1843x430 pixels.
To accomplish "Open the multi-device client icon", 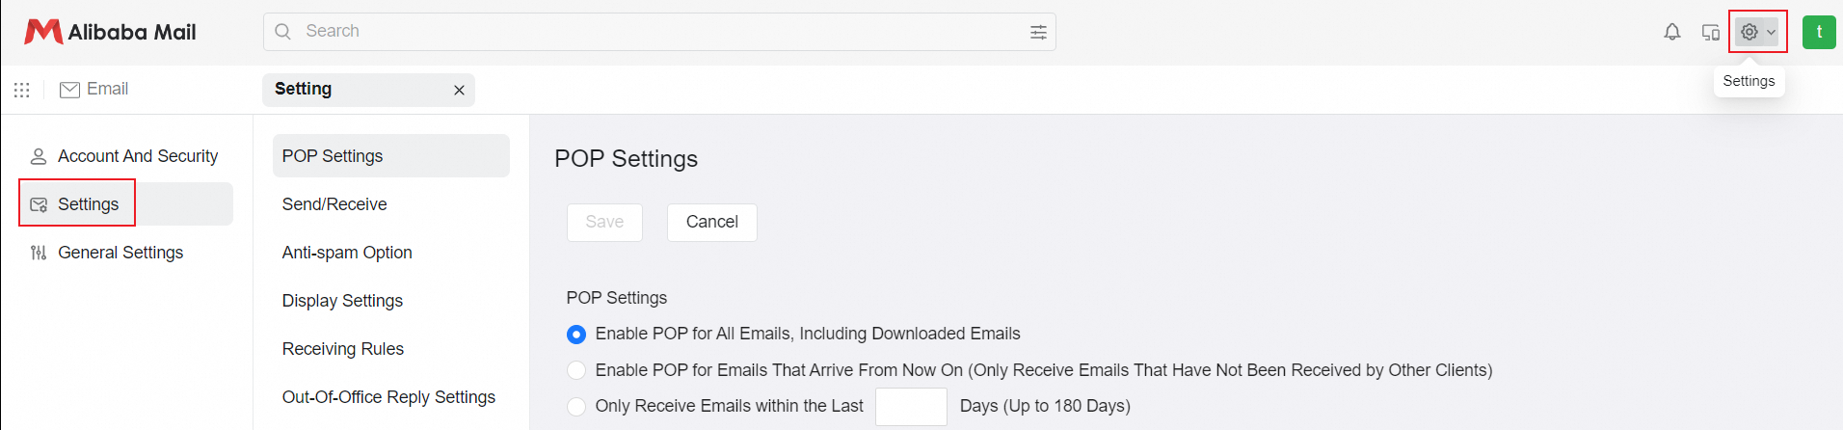I will [1711, 32].
